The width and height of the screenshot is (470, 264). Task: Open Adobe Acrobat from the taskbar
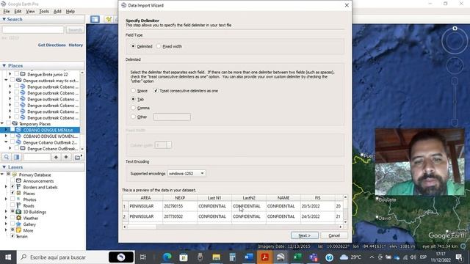(264, 257)
